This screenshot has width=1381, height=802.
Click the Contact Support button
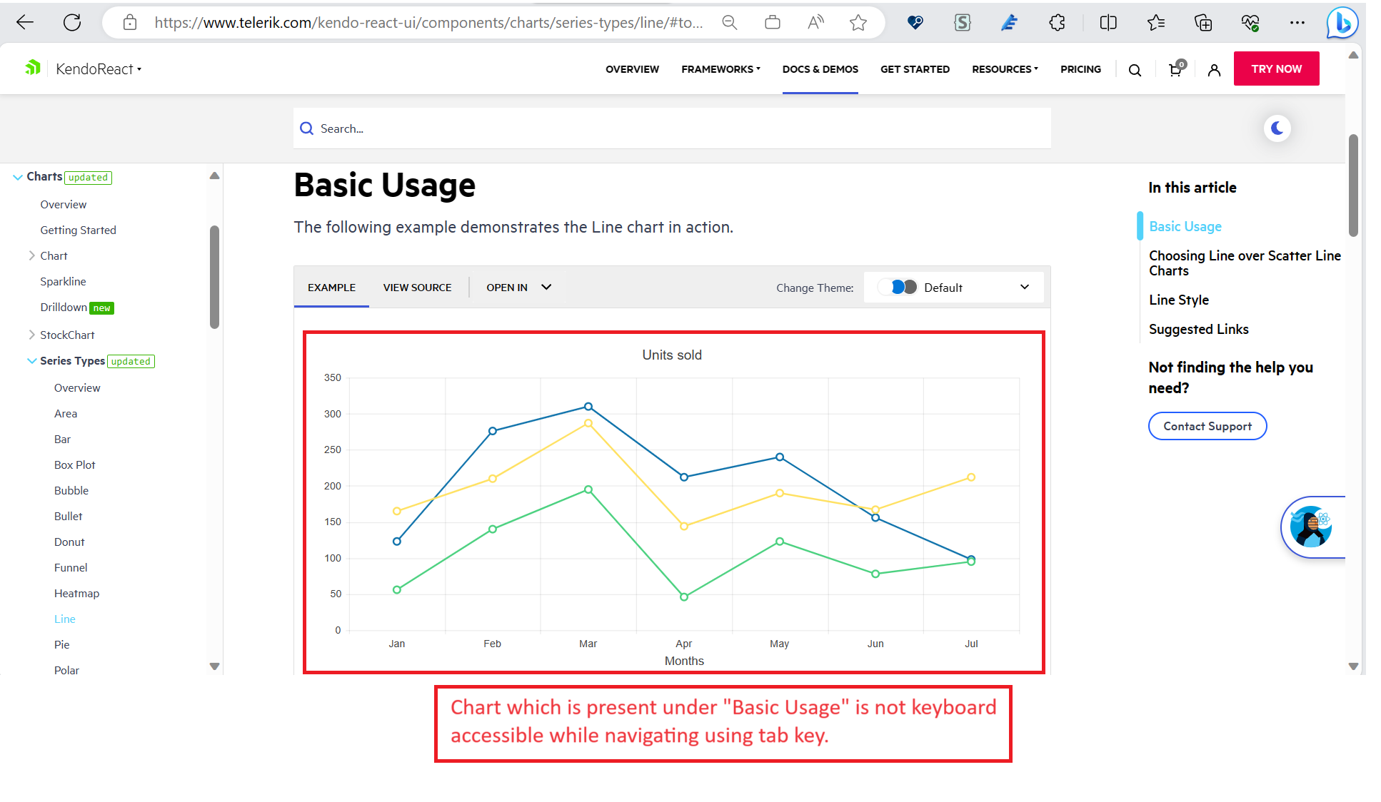pyautogui.click(x=1207, y=426)
